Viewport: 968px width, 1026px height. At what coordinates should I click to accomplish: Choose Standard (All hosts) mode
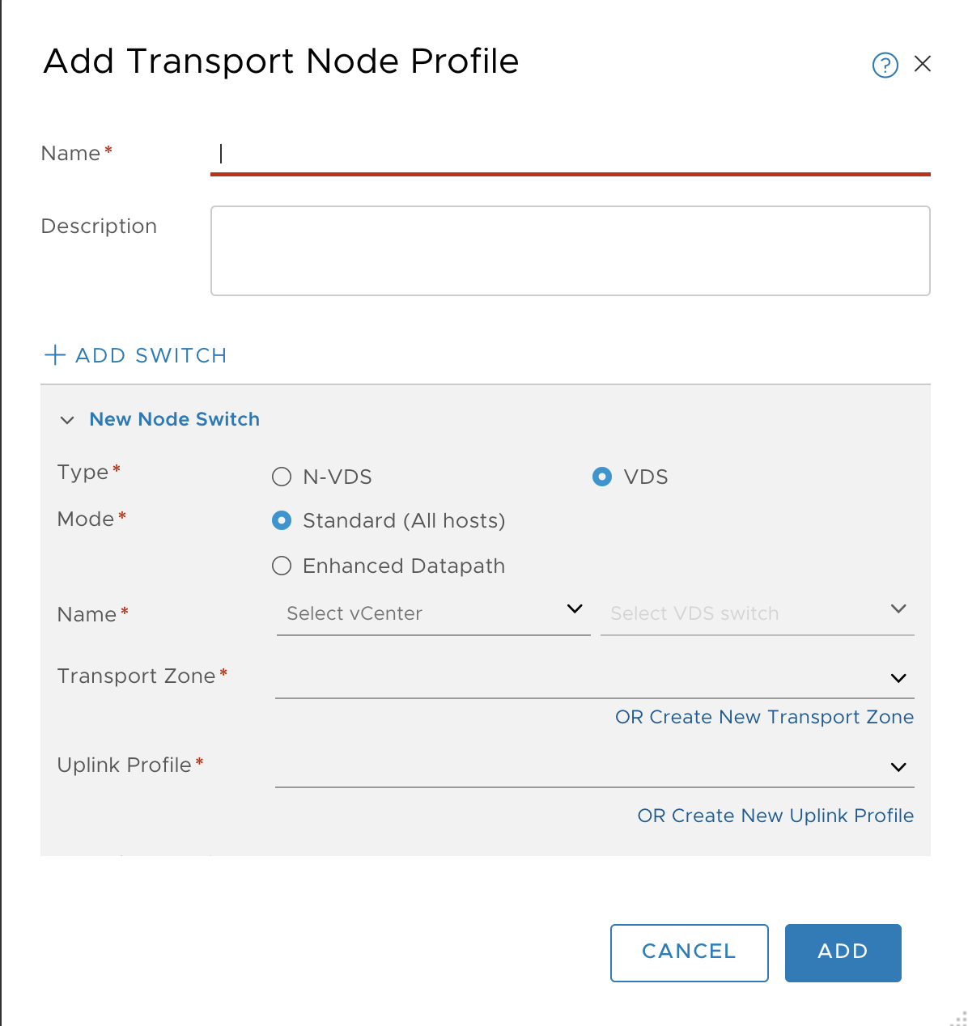pos(282,520)
